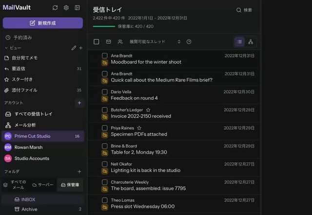Click vault icon on Table for 2 message

105,153
